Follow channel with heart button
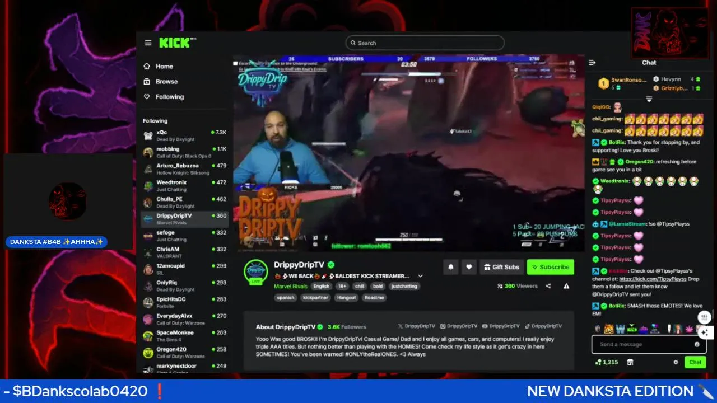Screen dimensions: 717x403 (x=469, y=267)
